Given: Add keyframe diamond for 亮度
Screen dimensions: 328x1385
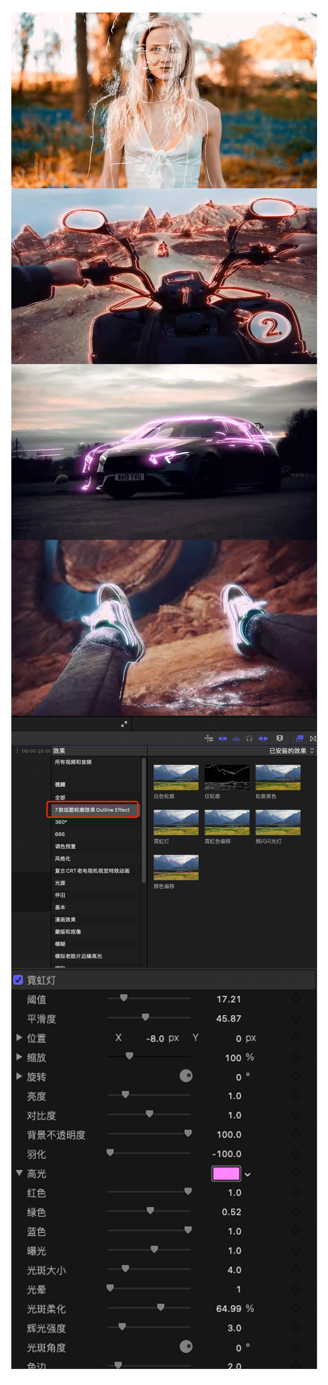Looking at the screenshot, I should tap(295, 1095).
